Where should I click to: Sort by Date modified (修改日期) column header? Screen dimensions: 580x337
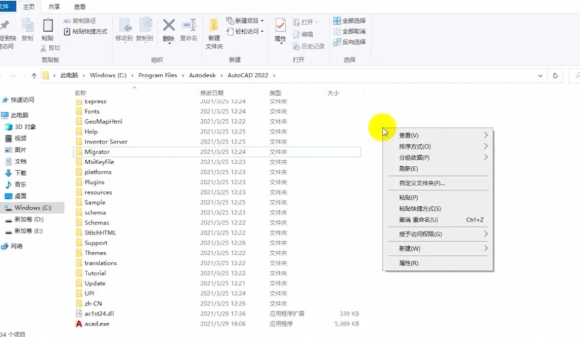point(212,93)
